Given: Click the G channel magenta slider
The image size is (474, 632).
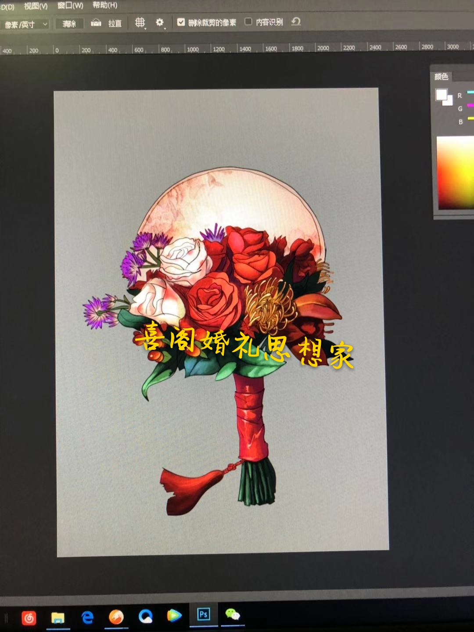Looking at the screenshot, I should pos(470,105).
